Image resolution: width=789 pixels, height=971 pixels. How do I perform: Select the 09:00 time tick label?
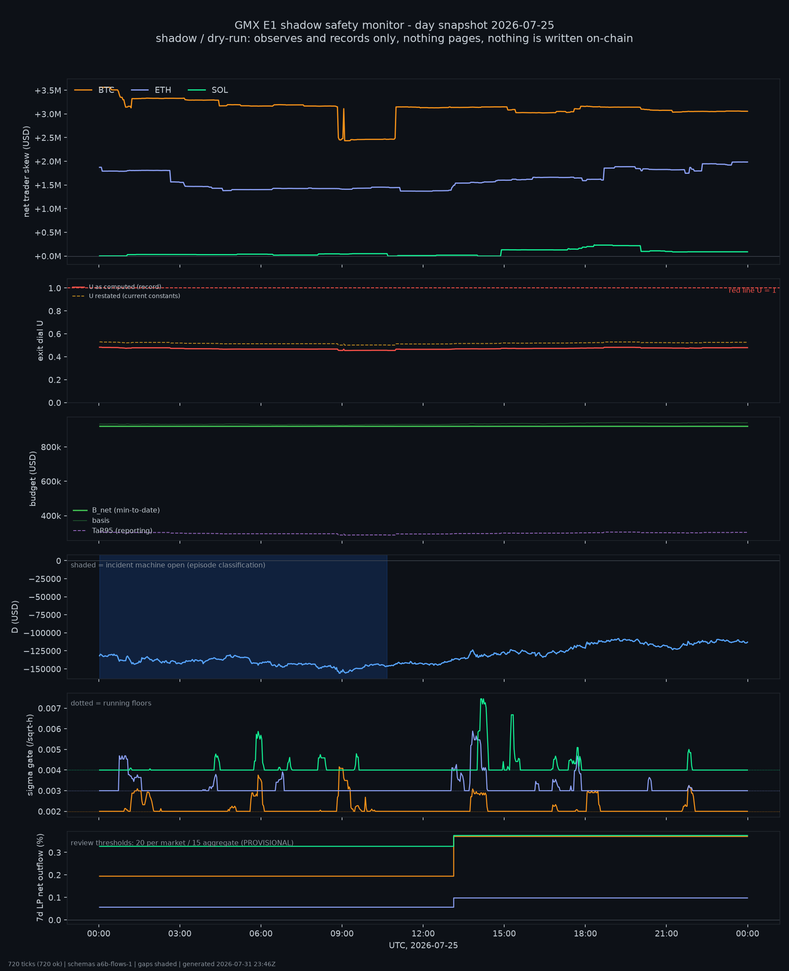pyautogui.click(x=342, y=934)
